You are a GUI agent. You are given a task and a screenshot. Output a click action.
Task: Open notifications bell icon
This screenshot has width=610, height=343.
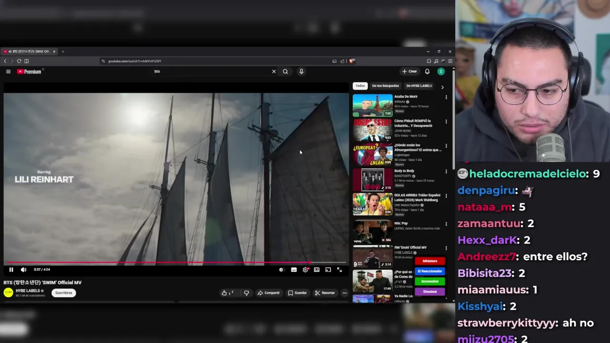click(x=427, y=71)
